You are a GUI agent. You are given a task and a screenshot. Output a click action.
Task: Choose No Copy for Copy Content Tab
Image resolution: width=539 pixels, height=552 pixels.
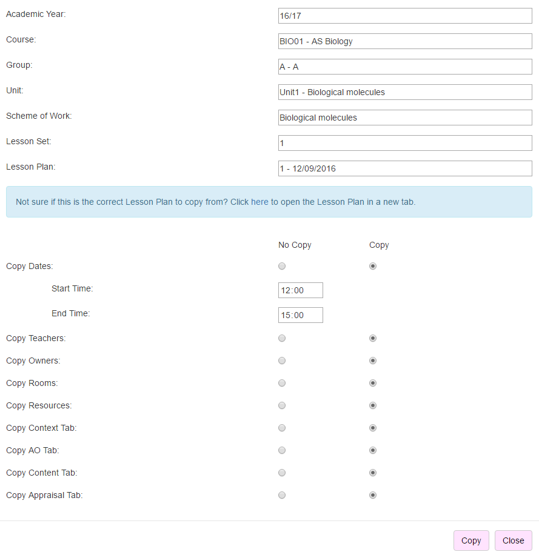point(282,473)
